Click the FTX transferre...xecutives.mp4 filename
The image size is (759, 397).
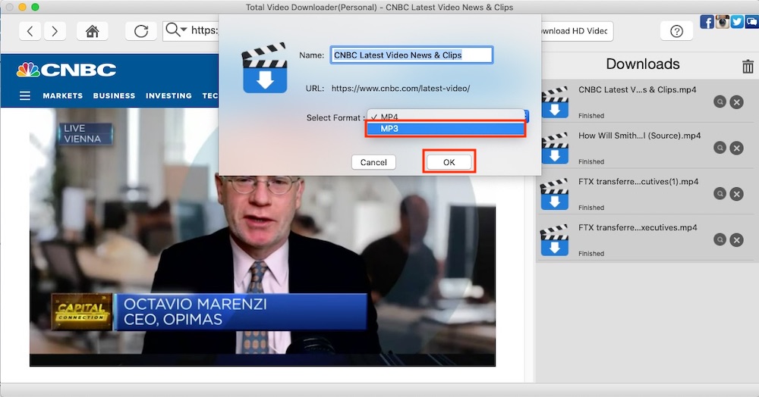click(x=638, y=227)
